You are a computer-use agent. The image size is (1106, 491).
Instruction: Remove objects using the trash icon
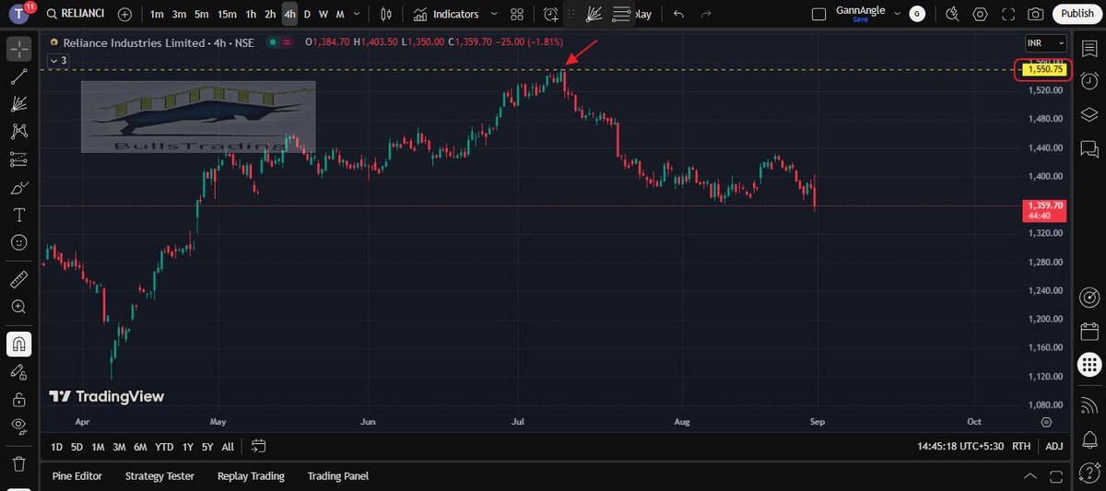pyautogui.click(x=18, y=462)
